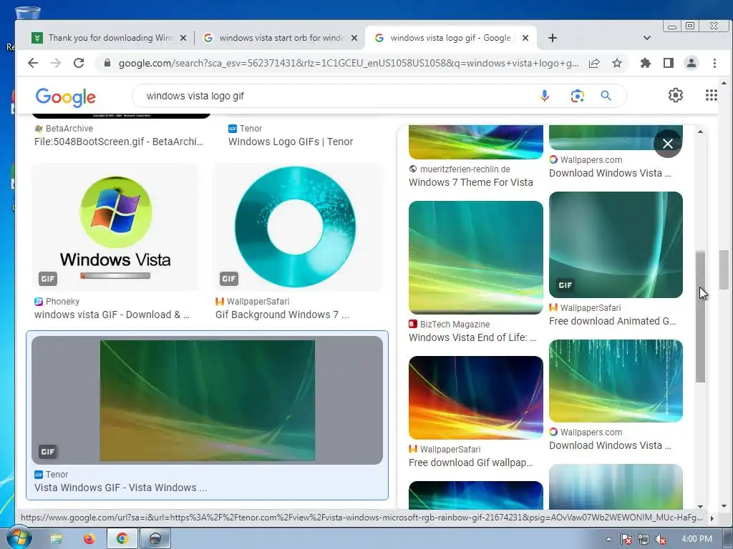Click the Google logo

65,97
